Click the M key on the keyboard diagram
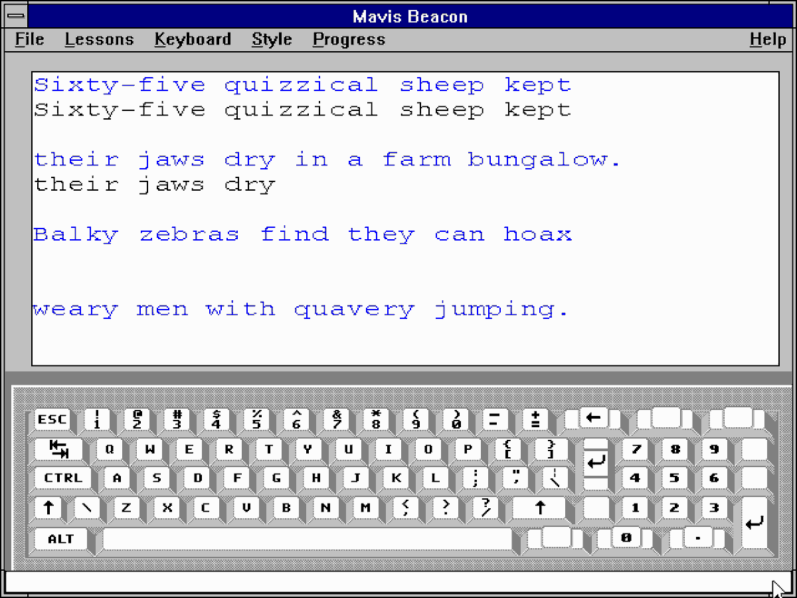The height and width of the screenshot is (598, 797). (365, 508)
